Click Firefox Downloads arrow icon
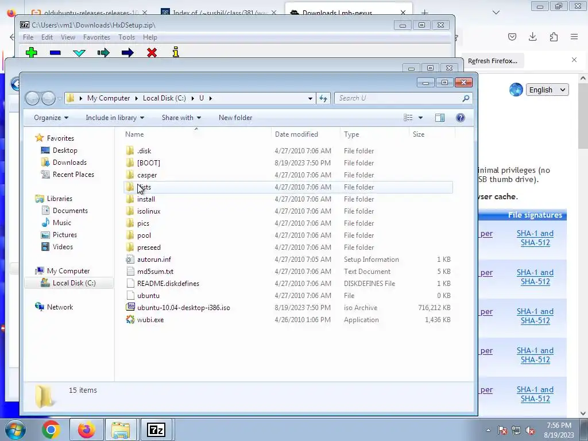The width and height of the screenshot is (588, 441). (x=532, y=37)
